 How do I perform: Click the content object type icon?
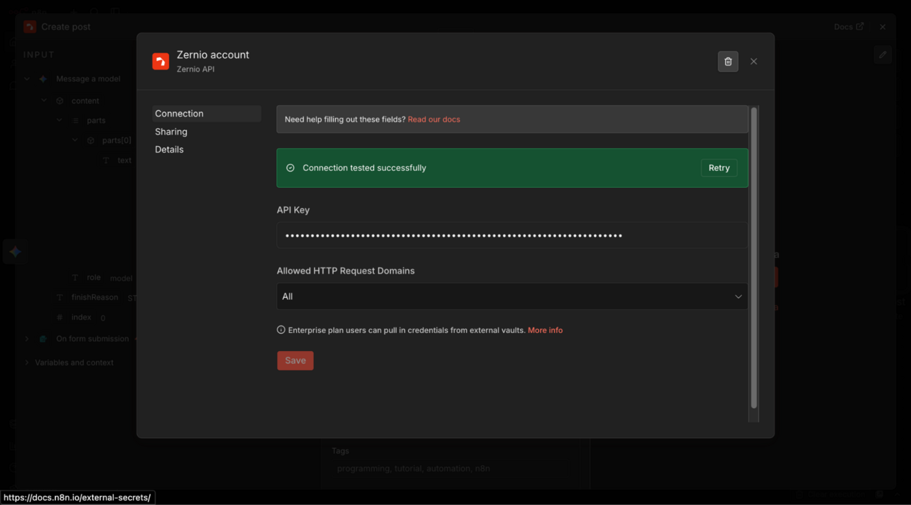tap(60, 101)
